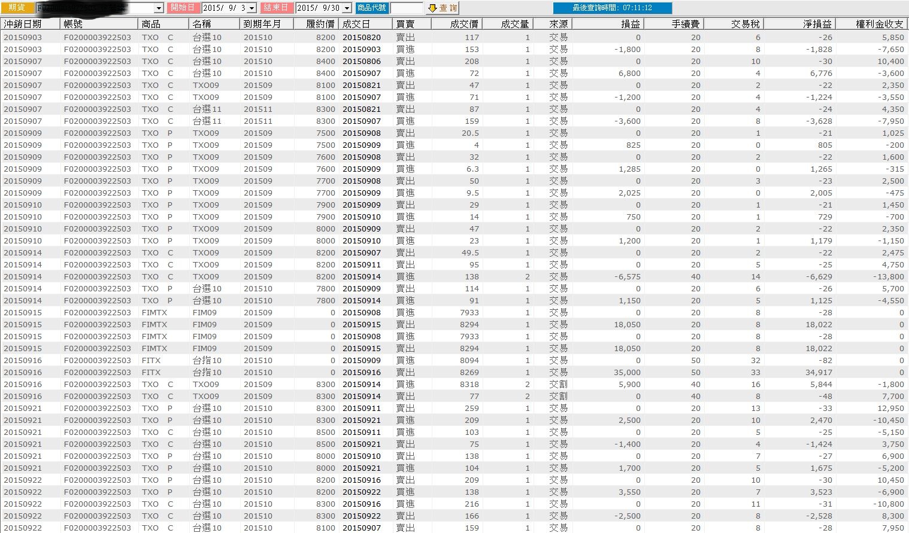Select the net profit cell 3,523
Screen dimensions: 909x533
821,492
